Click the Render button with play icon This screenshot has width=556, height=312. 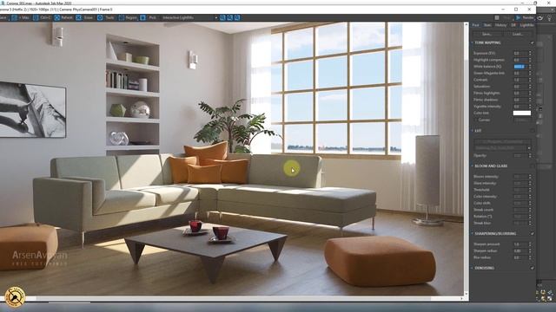pos(525,17)
